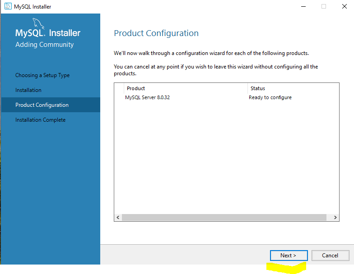The image size is (354, 274).
Task: Click the right scroll arrow
Action: [335, 217]
